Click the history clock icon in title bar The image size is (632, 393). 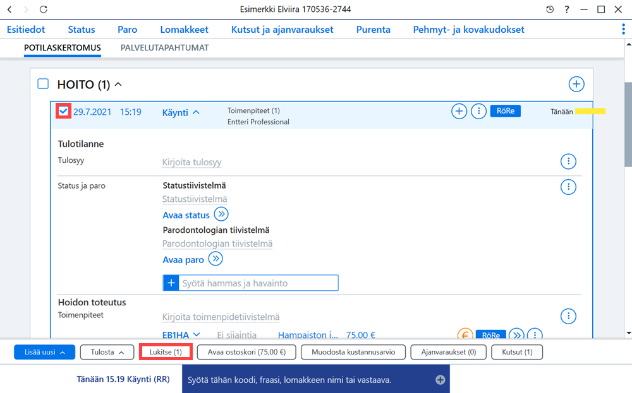coord(550,9)
